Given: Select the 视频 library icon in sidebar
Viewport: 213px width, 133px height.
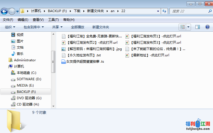Looking at the screenshot, I should tap(13, 35).
